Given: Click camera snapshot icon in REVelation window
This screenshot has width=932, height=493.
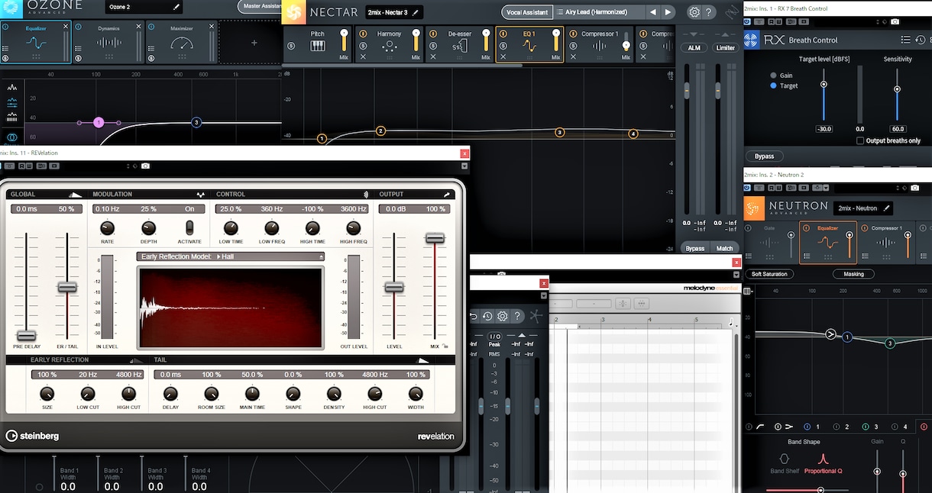Looking at the screenshot, I should tap(146, 166).
